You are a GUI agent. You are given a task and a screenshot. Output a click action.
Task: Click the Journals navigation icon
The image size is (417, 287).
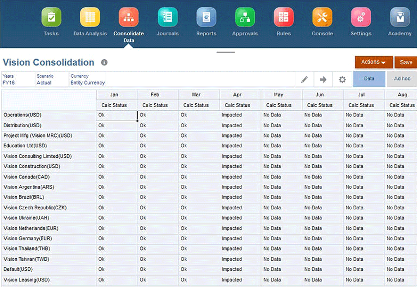click(x=167, y=17)
